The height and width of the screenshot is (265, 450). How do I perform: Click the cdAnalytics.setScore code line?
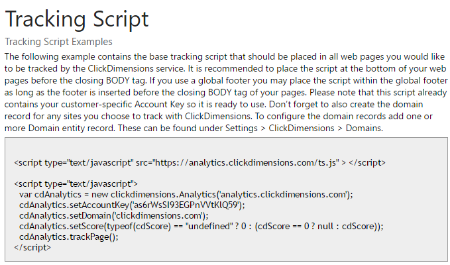click(x=201, y=227)
